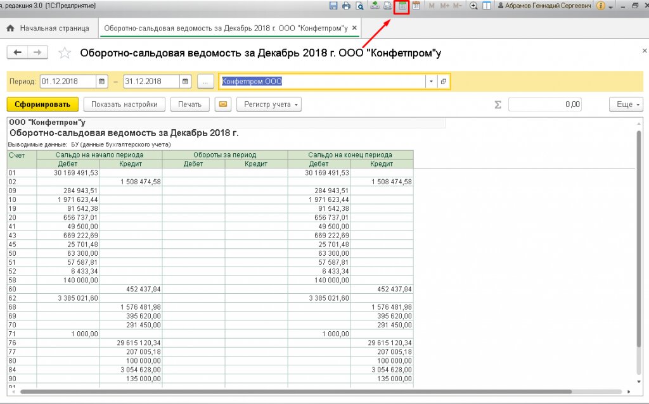Click the M memory button
This screenshot has width=649, height=404.
pyautogui.click(x=432, y=6)
